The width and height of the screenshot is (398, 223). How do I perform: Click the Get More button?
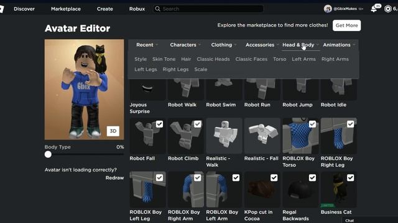347,25
